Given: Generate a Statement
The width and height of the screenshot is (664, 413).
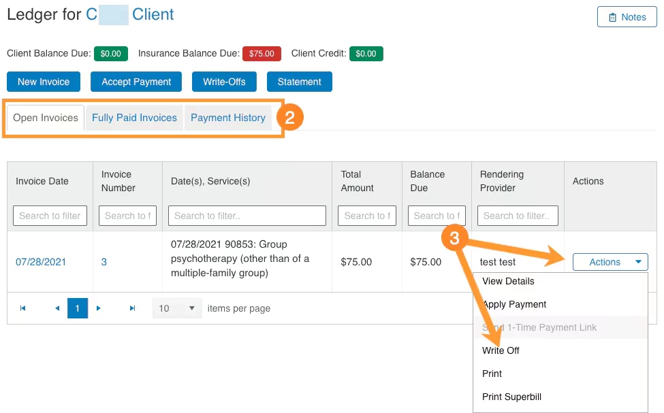Looking at the screenshot, I should (300, 82).
